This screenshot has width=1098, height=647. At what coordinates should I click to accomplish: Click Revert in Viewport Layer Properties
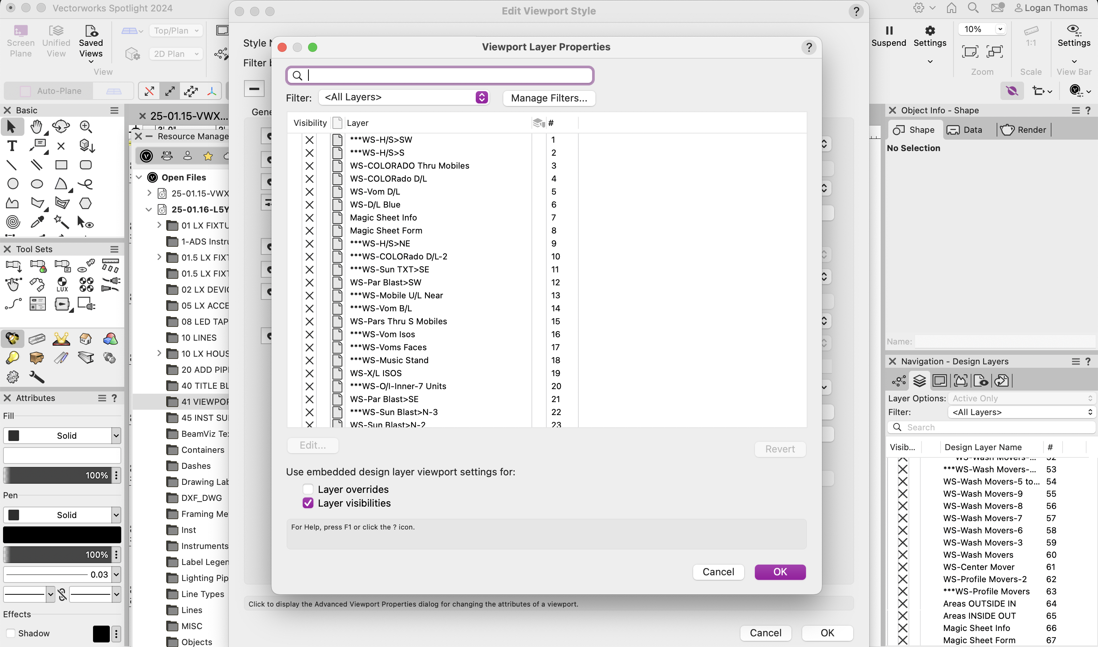pos(780,449)
